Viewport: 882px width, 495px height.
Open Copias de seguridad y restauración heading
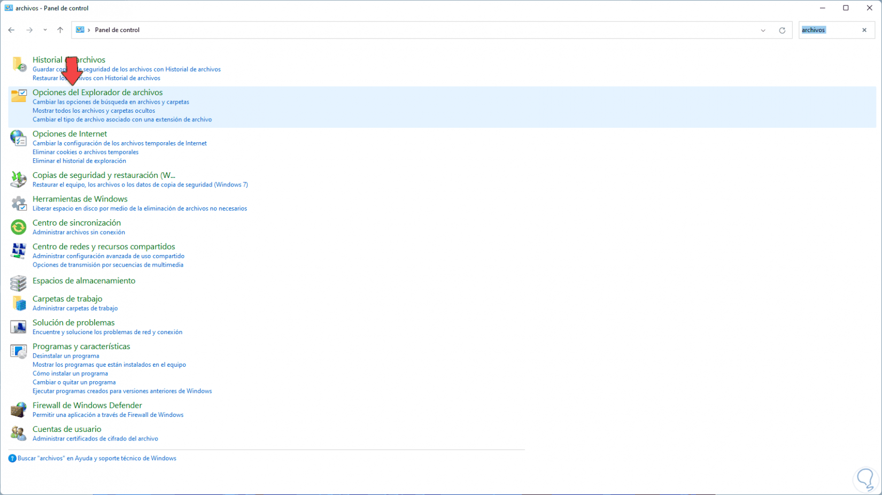tap(104, 175)
